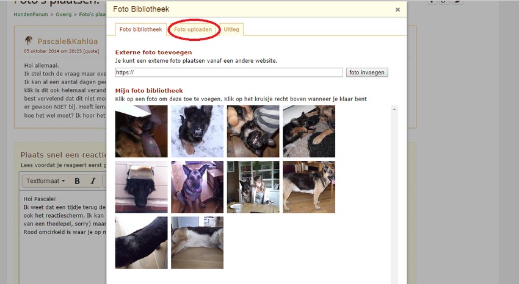Pick the first library photo thumbnail
This screenshot has width=519, height=284.
point(141,131)
